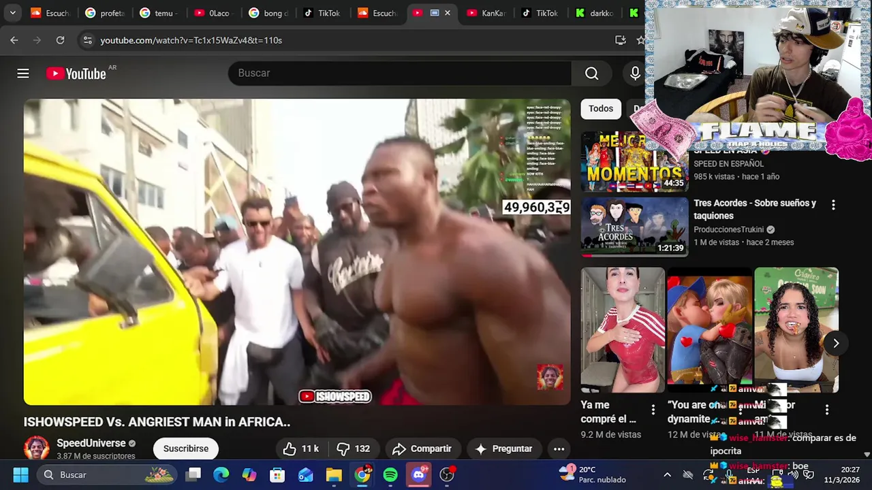Open Spotify from the taskbar
Viewport: 872px width, 490px height.
[390, 474]
